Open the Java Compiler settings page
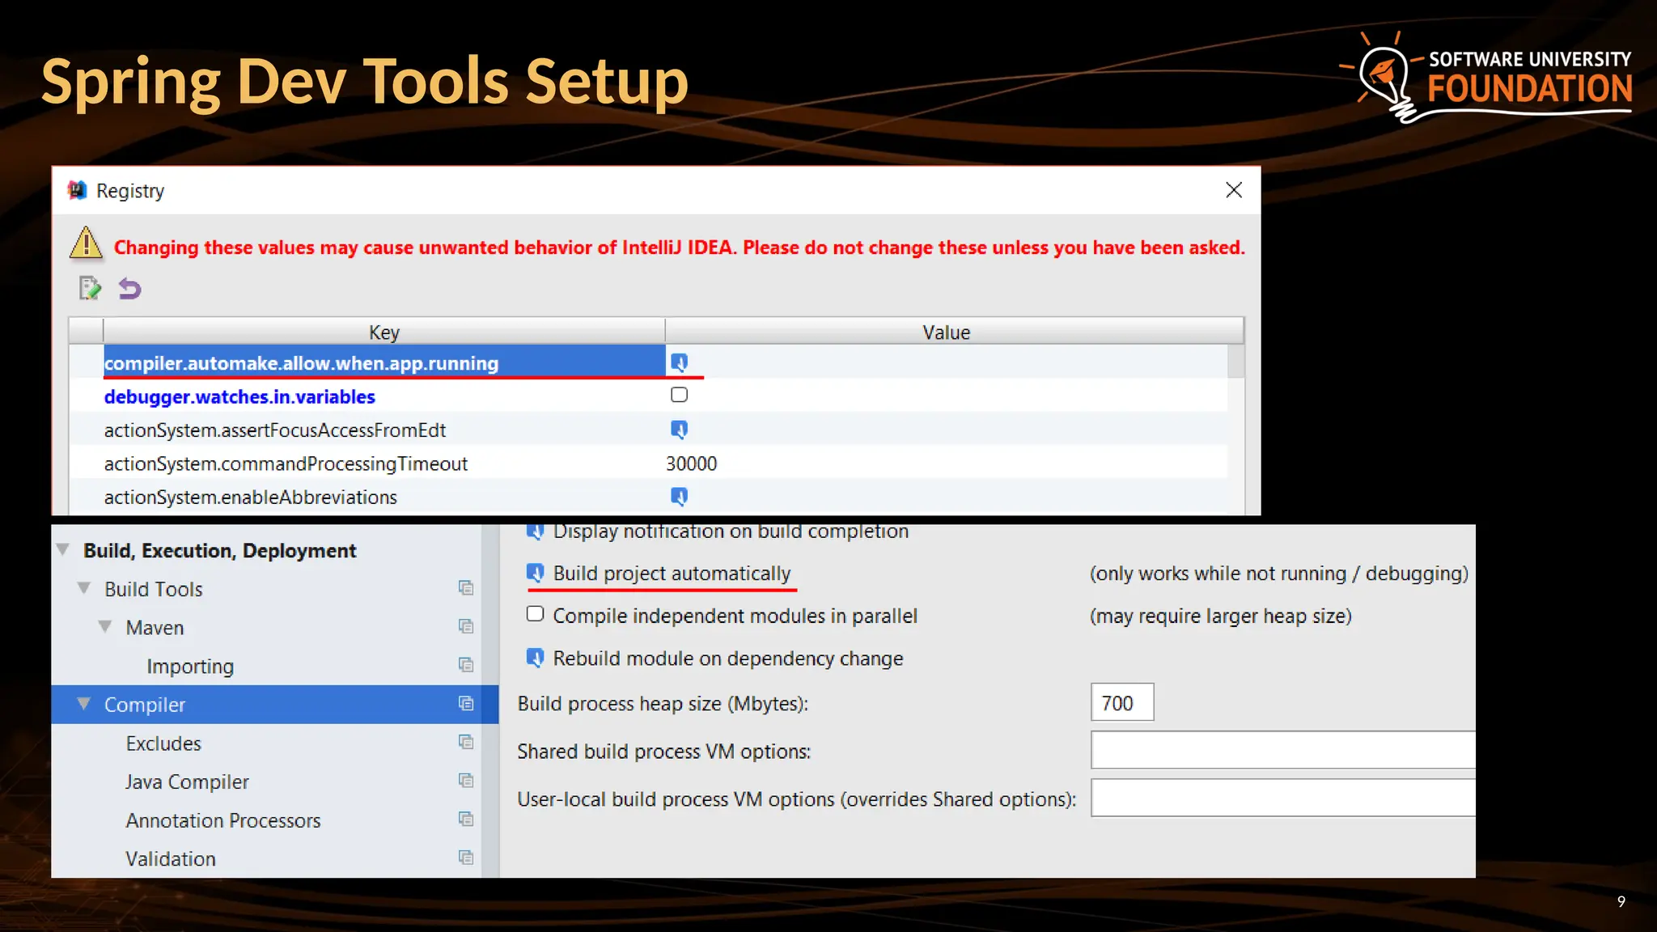 187,782
